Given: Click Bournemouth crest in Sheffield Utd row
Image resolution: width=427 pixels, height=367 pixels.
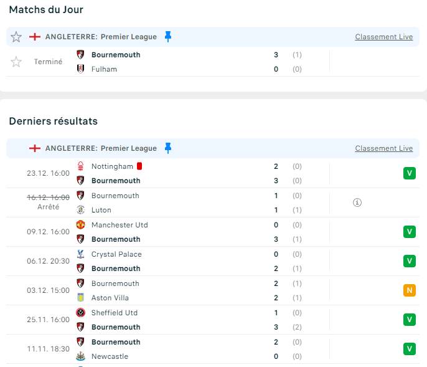Looking at the screenshot, I should coord(80,327).
